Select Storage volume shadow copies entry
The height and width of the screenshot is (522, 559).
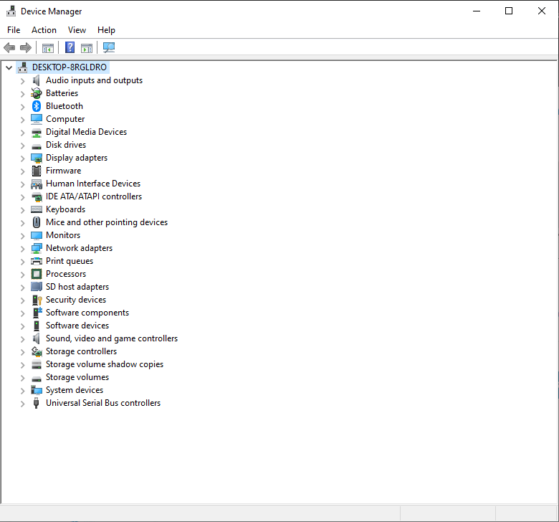point(105,364)
